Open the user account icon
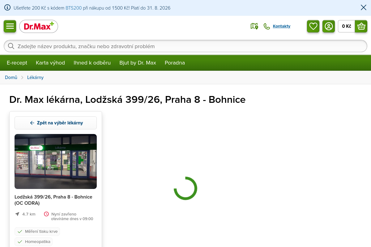 [329, 26]
